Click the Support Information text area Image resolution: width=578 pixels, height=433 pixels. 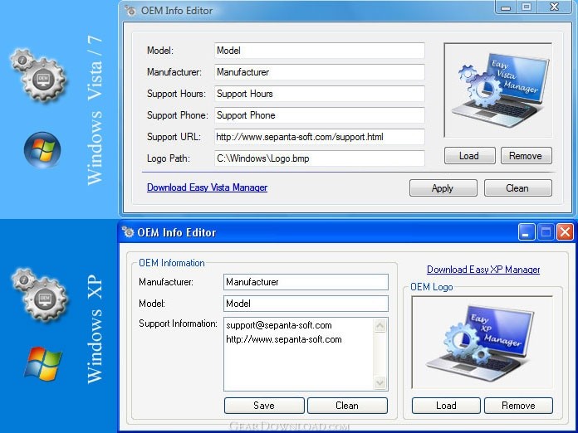[x=306, y=354]
